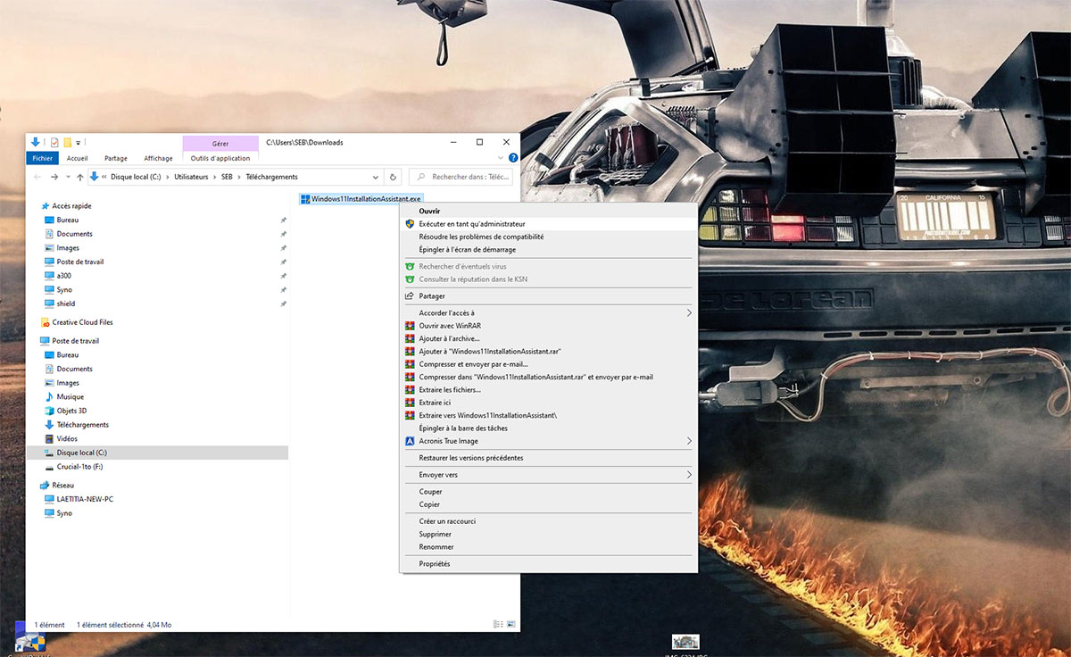
Task: Click the Rechercher dans search field
Action: click(461, 177)
